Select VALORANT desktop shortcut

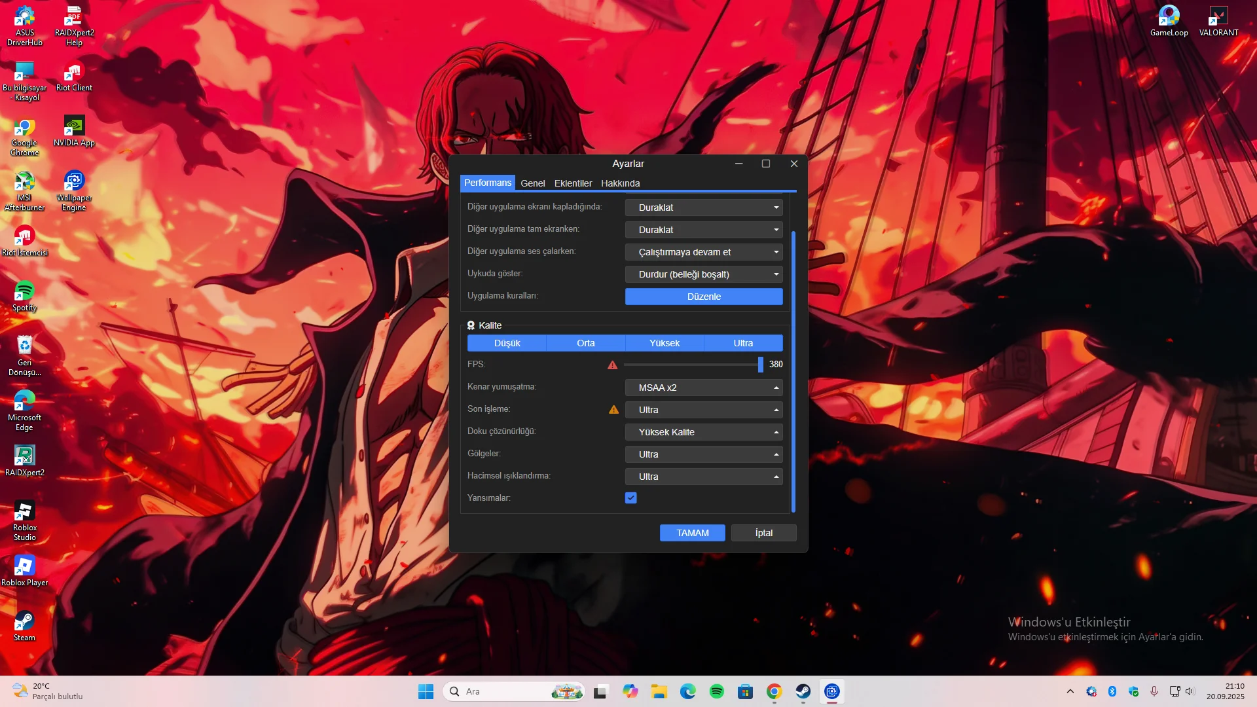[1218, 21]
